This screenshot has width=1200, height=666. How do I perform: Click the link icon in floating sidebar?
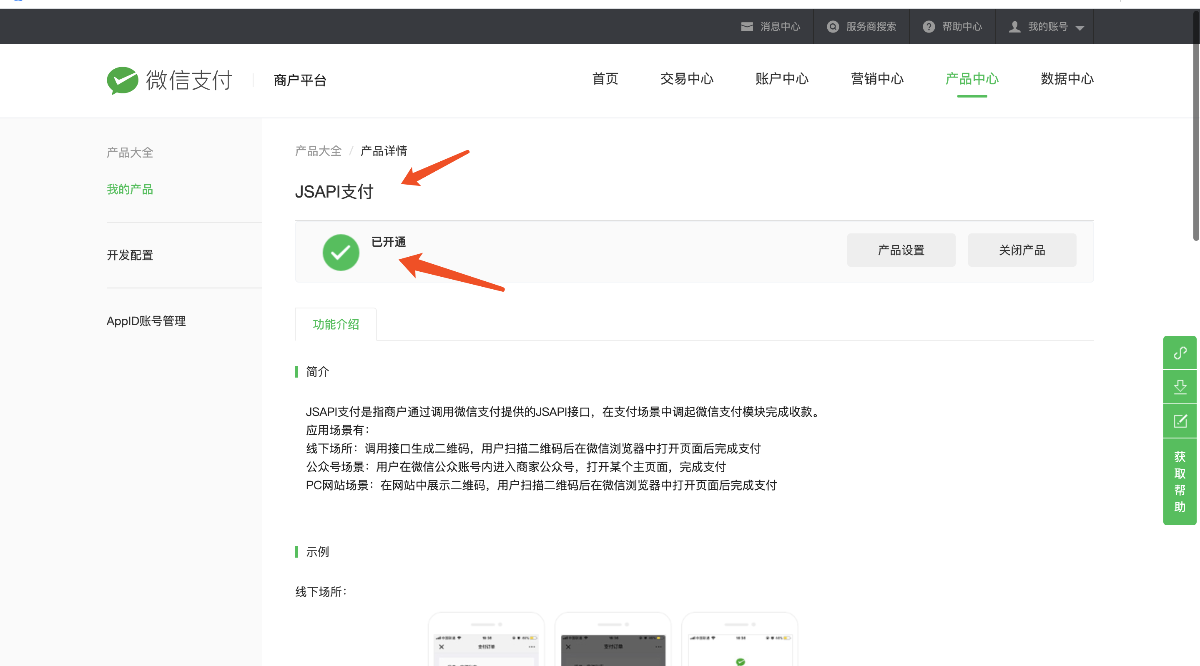pos(1180,353)
